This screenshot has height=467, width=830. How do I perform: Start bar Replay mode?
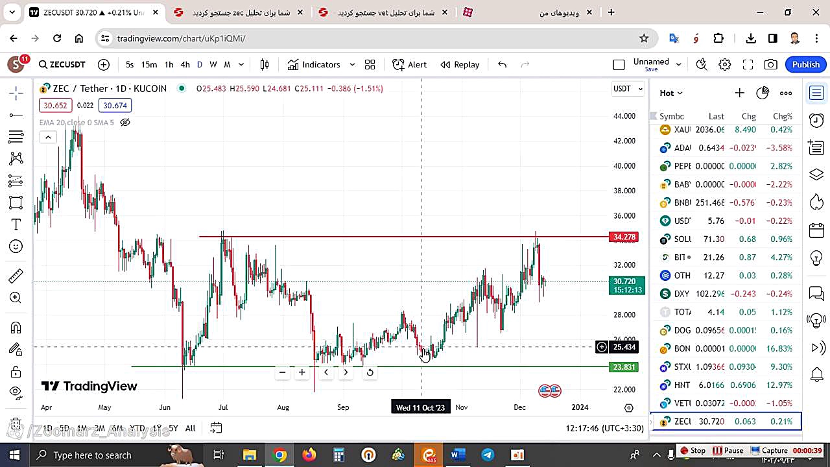point(460,64)
